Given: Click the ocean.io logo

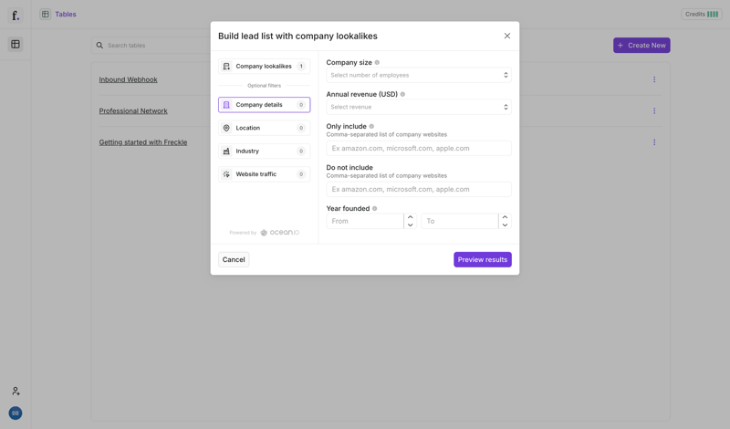Looking at the screenshot, I should pyautogui.click(x=280, y=233).
